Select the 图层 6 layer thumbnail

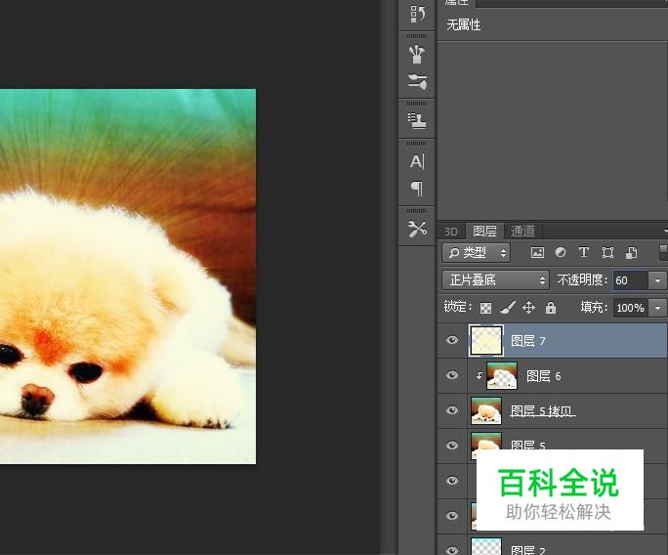point(502,376)
